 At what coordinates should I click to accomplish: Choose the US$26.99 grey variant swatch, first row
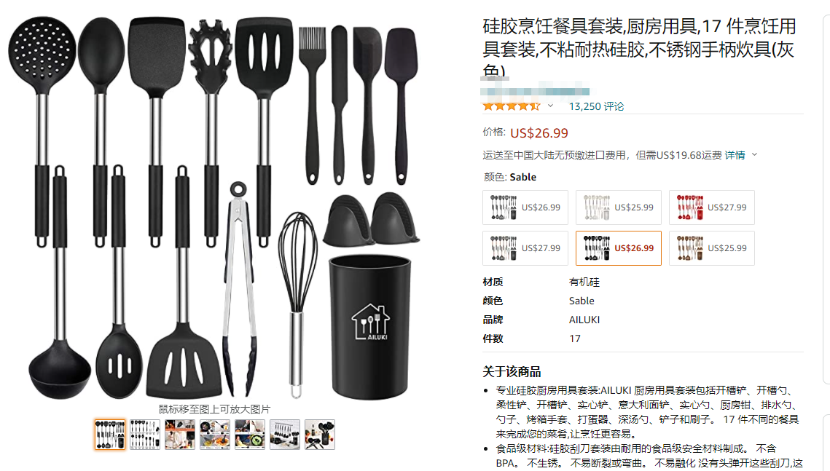click(525, 207)
